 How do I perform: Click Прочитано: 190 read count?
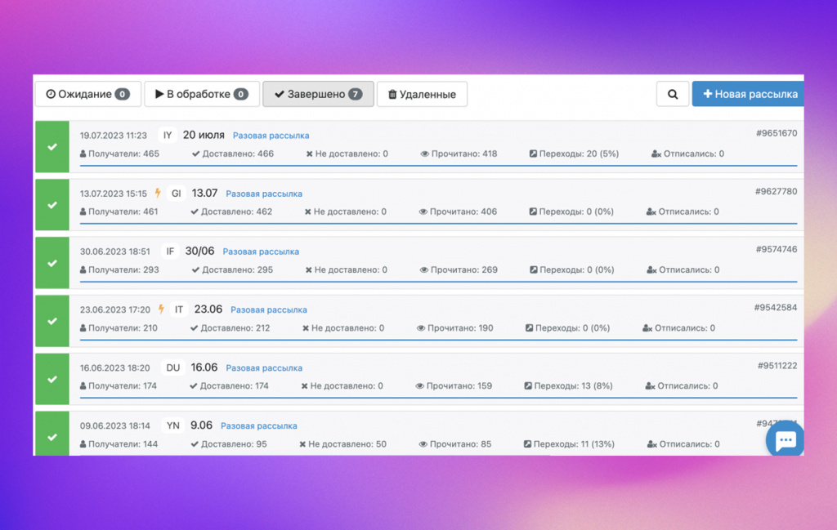pyautogui.click(x=454, y=328)
